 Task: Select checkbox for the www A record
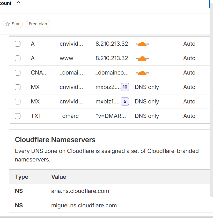(18, 58)
